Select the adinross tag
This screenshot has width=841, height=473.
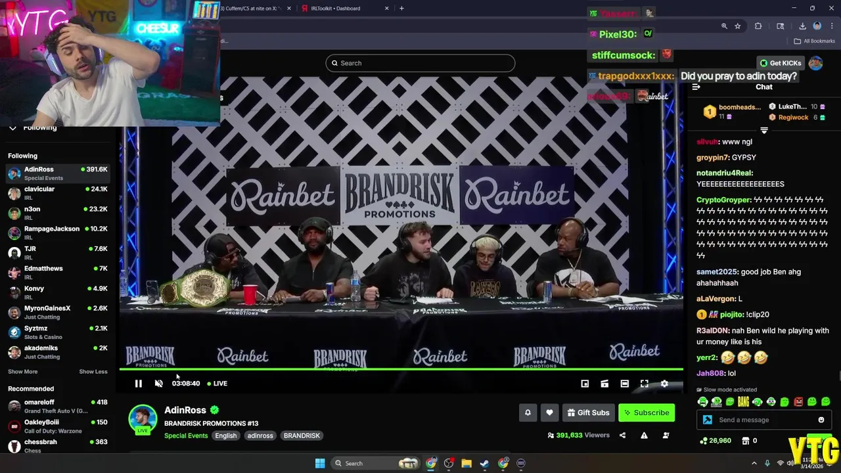pos(260,436)
